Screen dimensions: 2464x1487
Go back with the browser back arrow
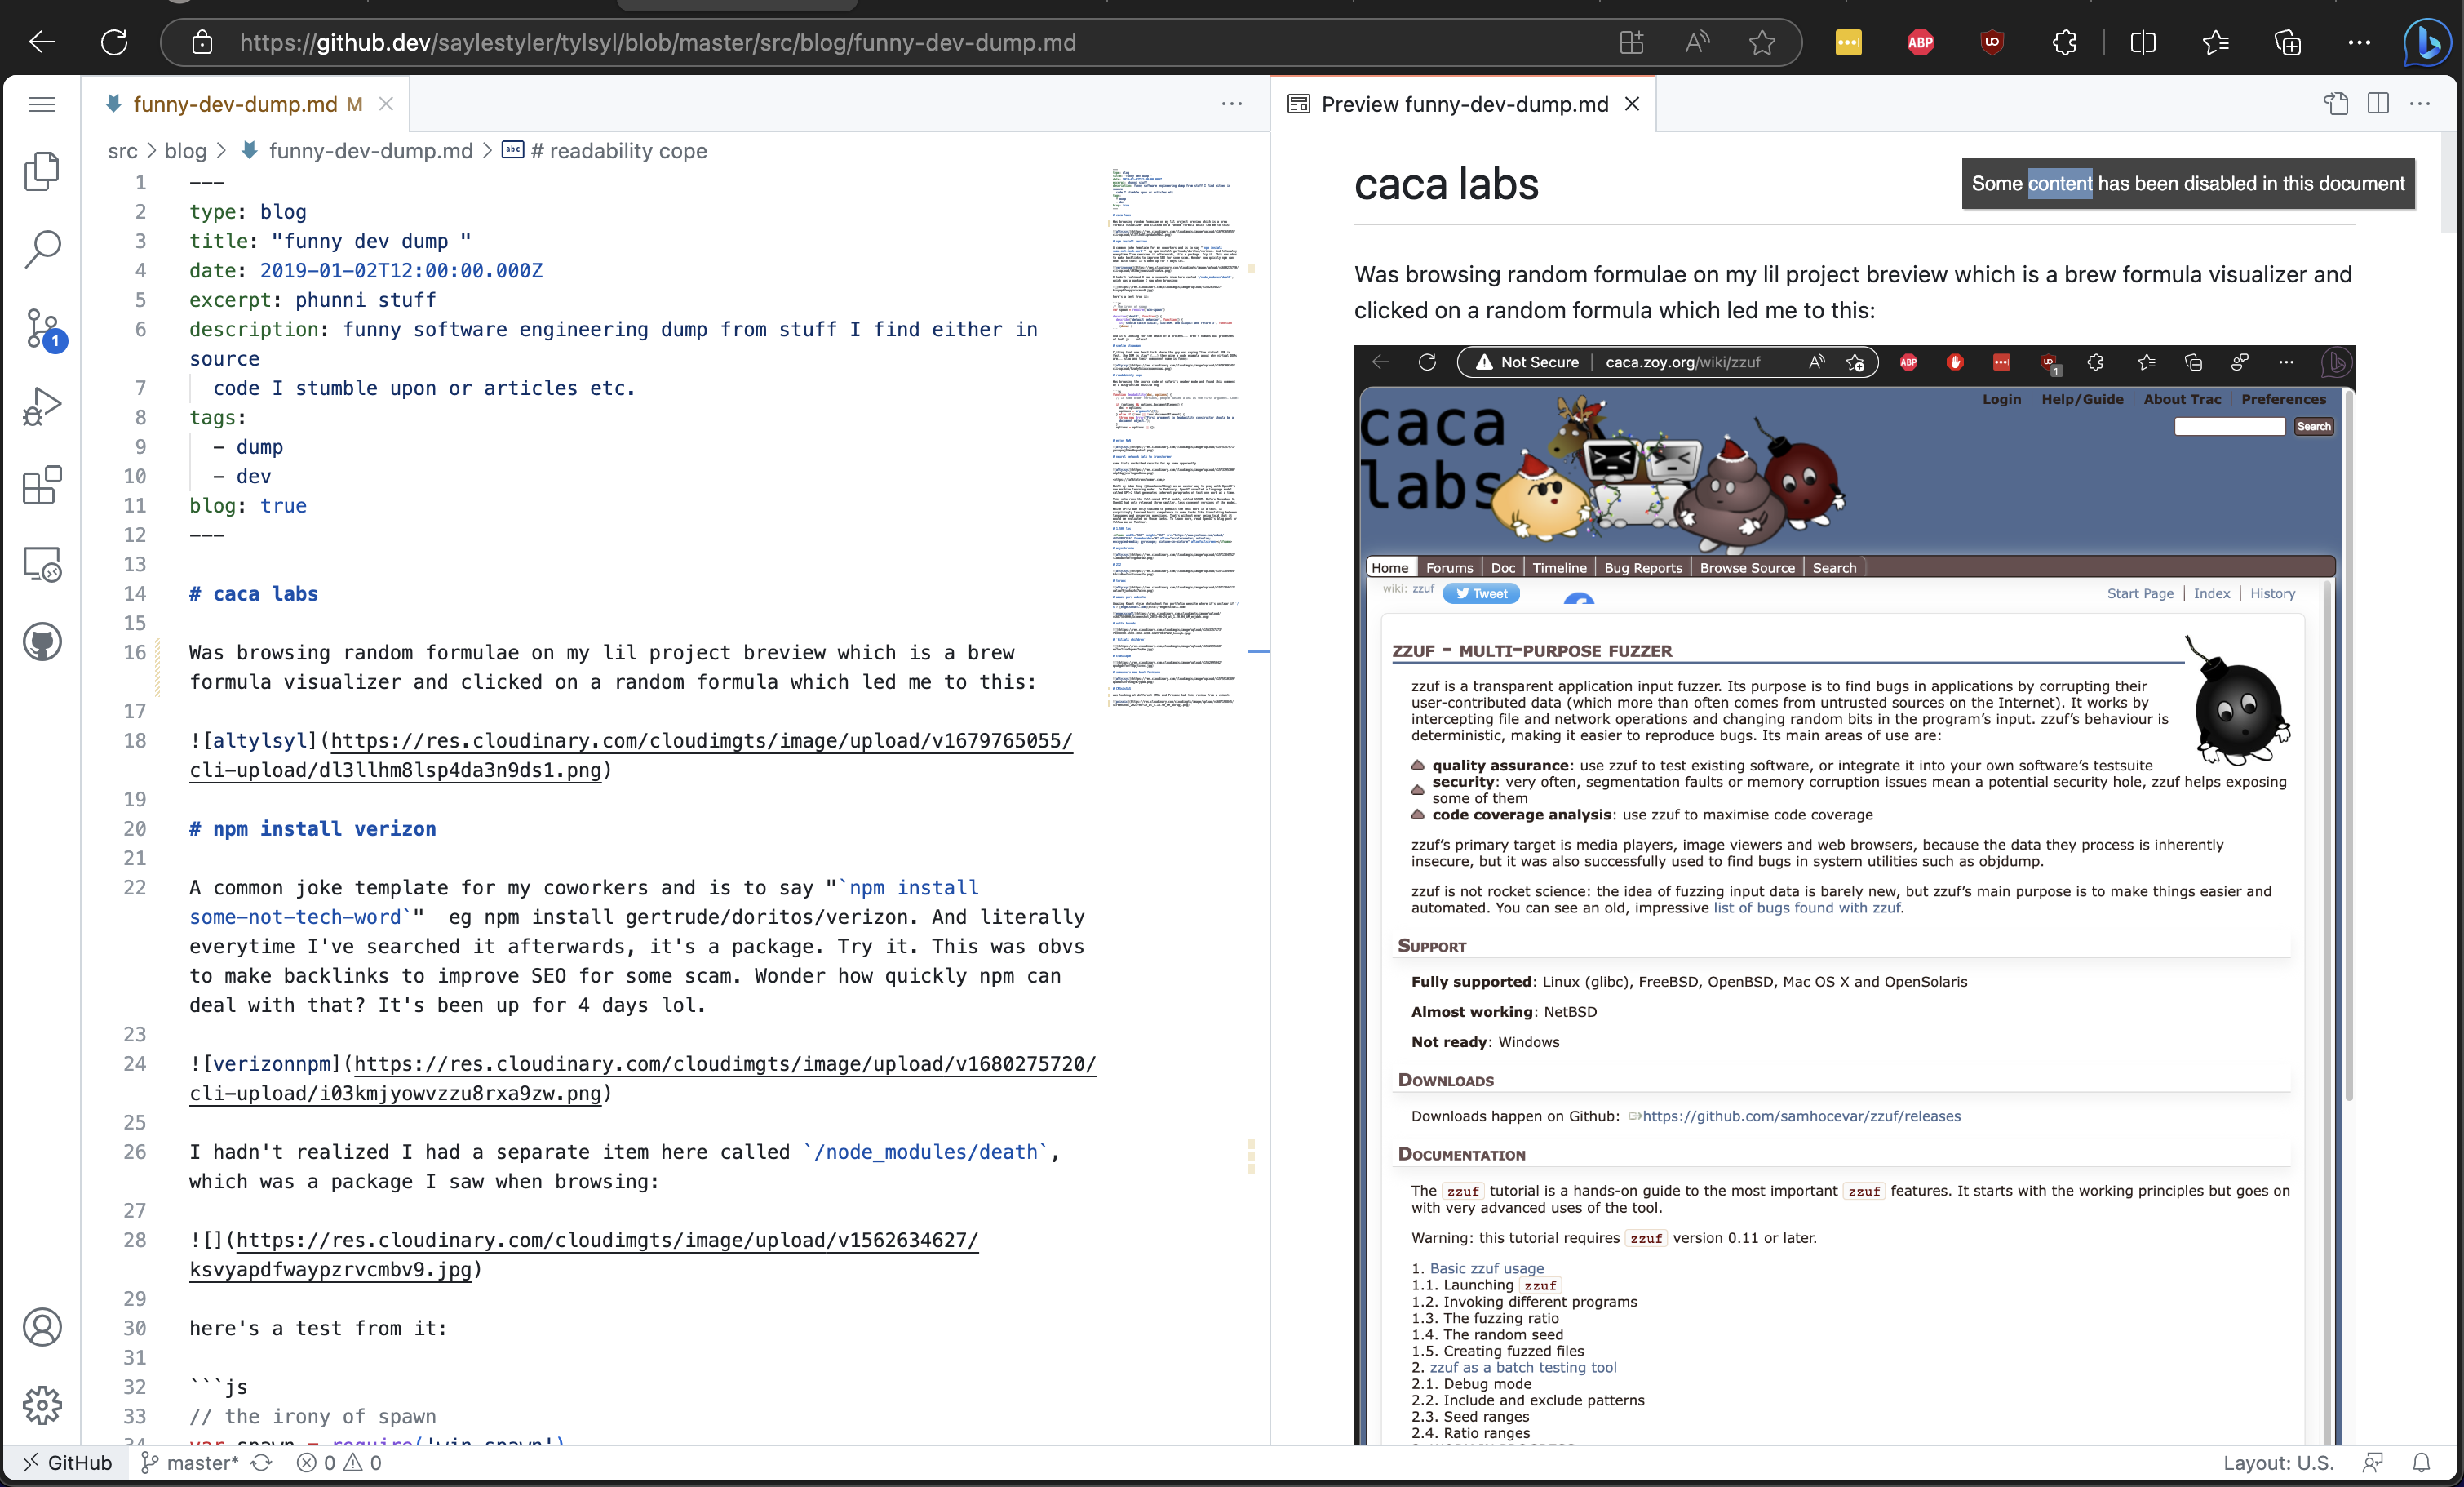[42, 42]
